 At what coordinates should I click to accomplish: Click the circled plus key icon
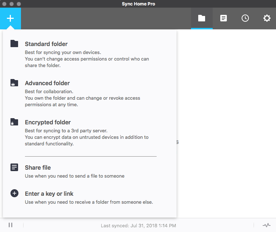tap(14, 194)
